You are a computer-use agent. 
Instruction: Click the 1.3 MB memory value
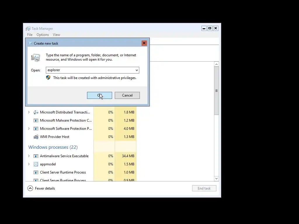click(129, 137)
